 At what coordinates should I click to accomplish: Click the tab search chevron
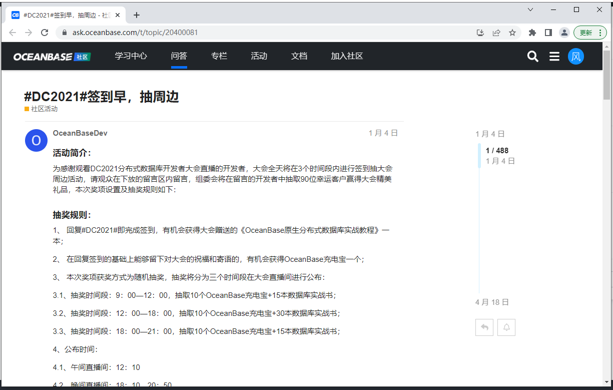click(530, 10)
